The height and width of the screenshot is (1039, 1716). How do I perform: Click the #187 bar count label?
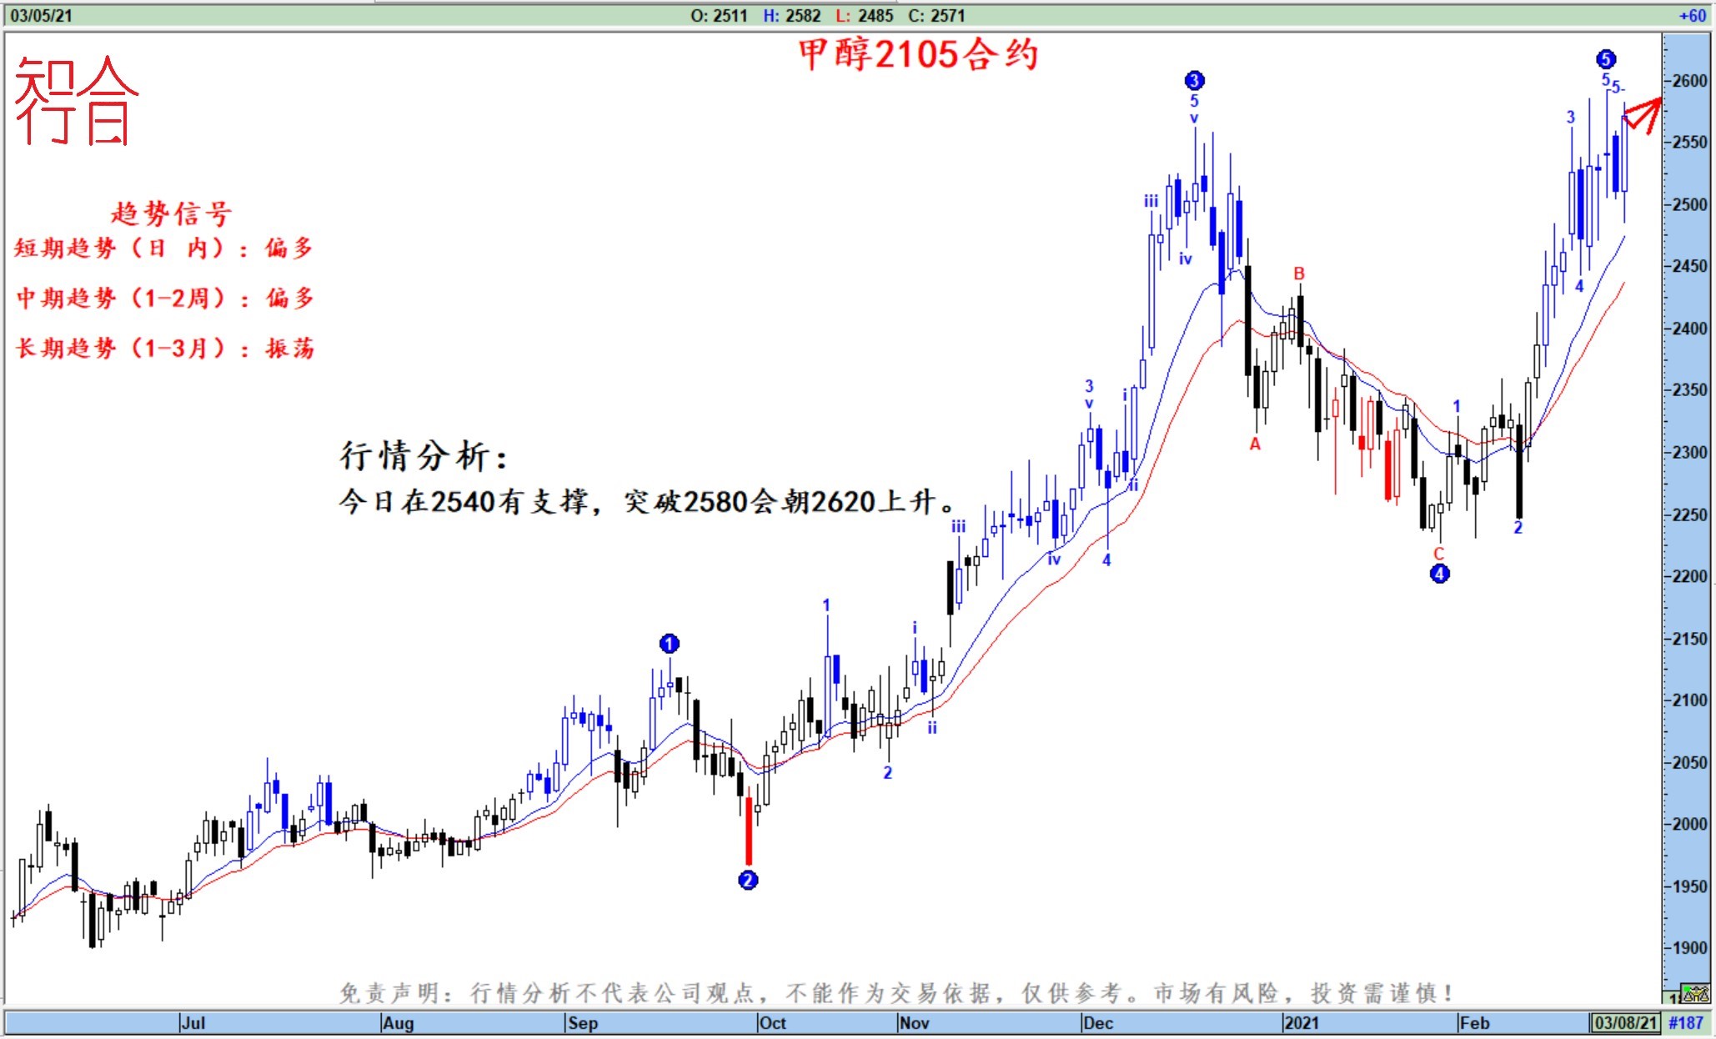[1686, 1022]
